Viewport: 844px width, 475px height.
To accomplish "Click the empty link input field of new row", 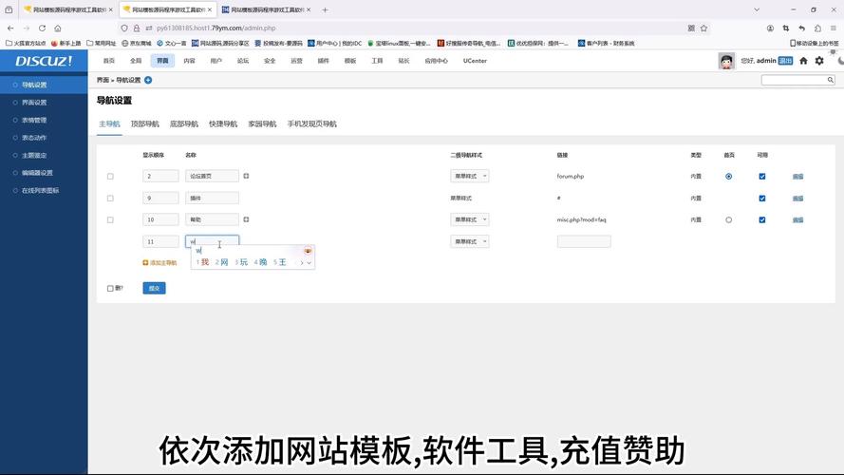I will (584, 241).
